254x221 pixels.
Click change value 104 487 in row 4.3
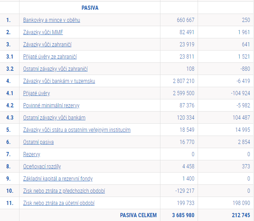pyautogui.click(x=241, y=117)
